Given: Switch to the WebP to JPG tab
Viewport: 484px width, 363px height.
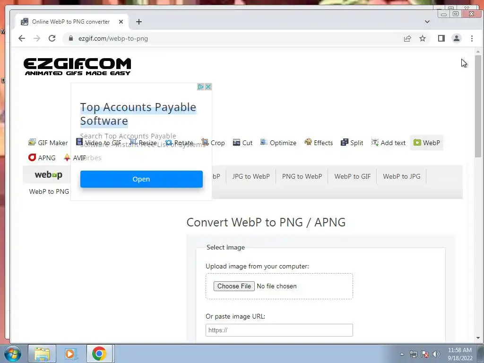Looking at the screenshot, I should [x=402, y=176].
